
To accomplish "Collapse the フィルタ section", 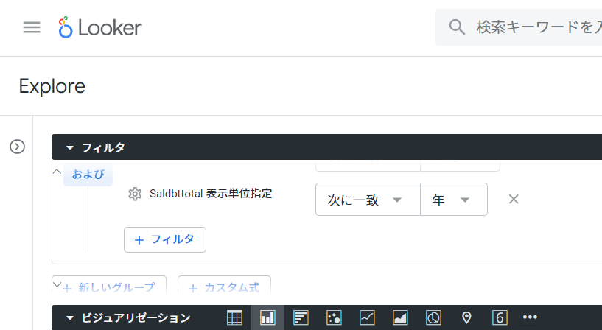I will click(x=70, y=147).
